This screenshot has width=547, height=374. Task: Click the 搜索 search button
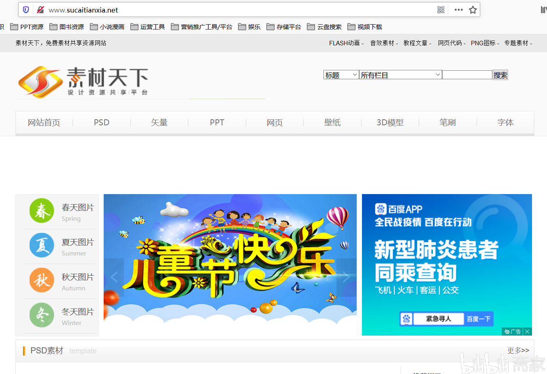tap(500, 75)
